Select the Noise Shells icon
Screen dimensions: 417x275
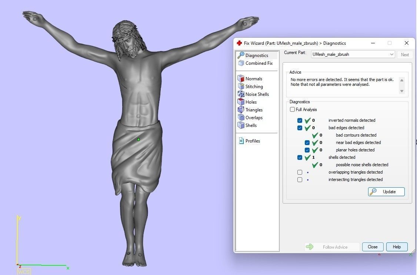tap(241, 94)
